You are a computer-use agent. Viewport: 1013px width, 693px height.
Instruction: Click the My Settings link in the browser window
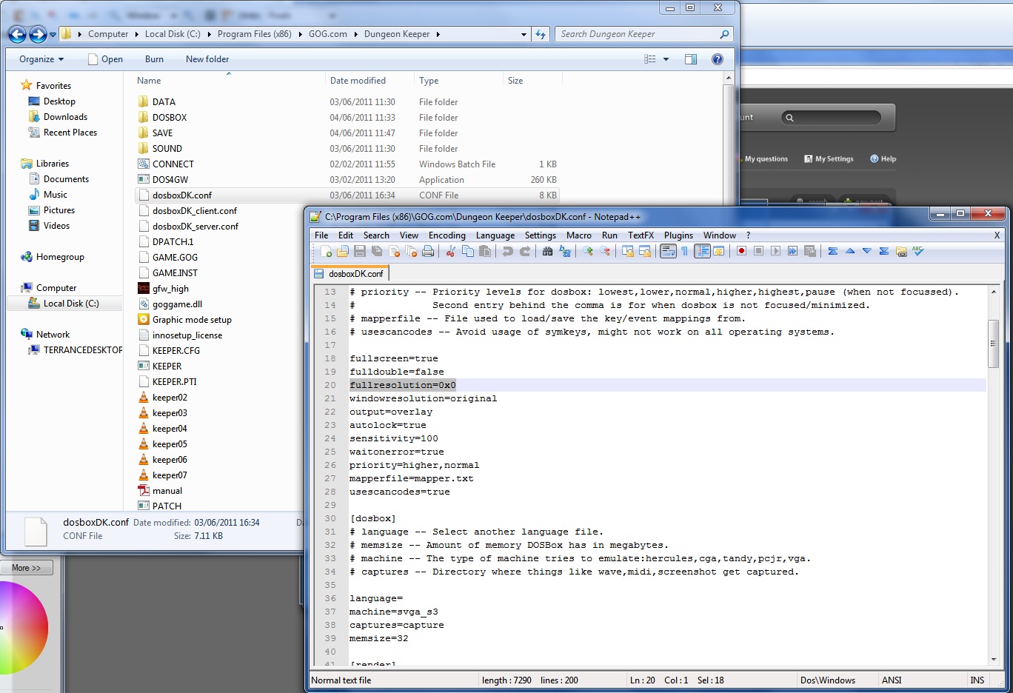pyautogui.click(x=829, y=158)
